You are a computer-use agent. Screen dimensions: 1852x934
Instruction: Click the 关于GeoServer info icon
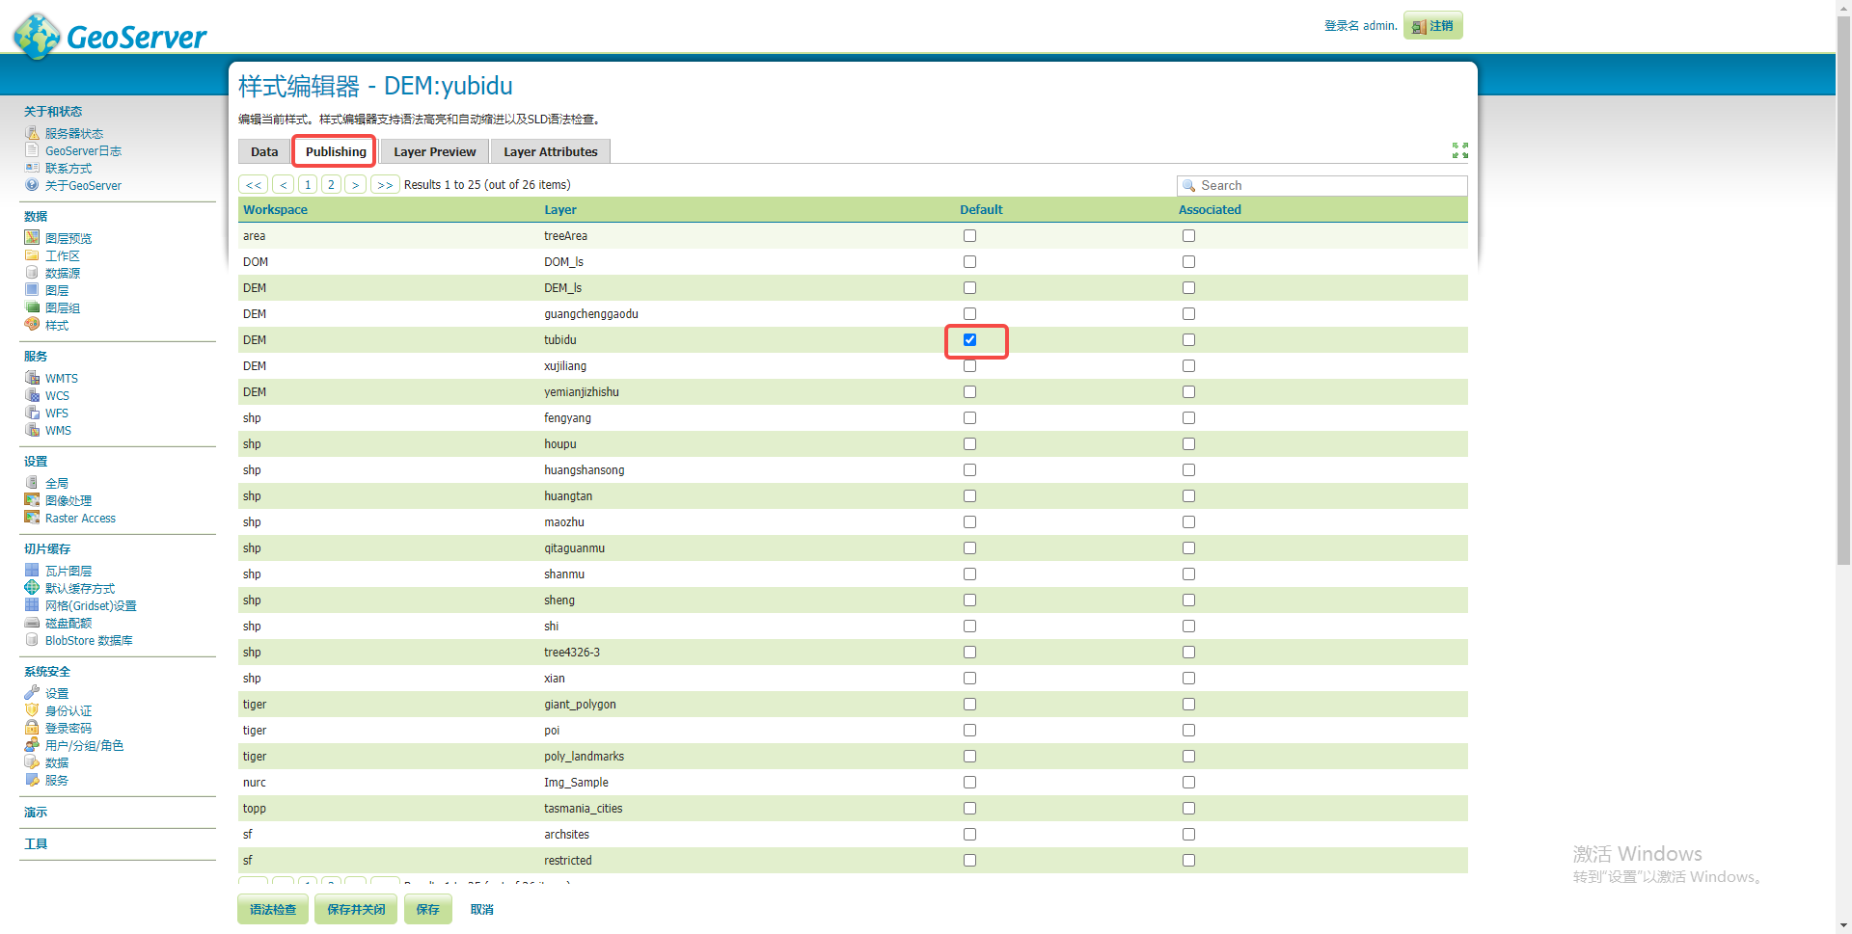tap(32, 185)
